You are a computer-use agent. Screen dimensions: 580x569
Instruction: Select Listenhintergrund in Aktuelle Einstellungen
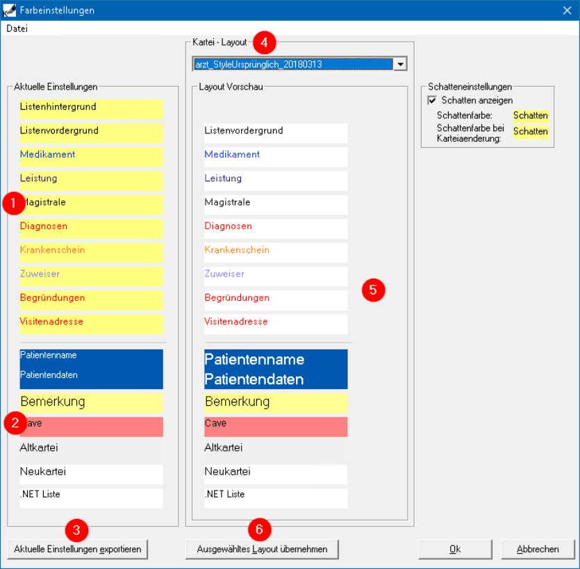click(92, 109)
